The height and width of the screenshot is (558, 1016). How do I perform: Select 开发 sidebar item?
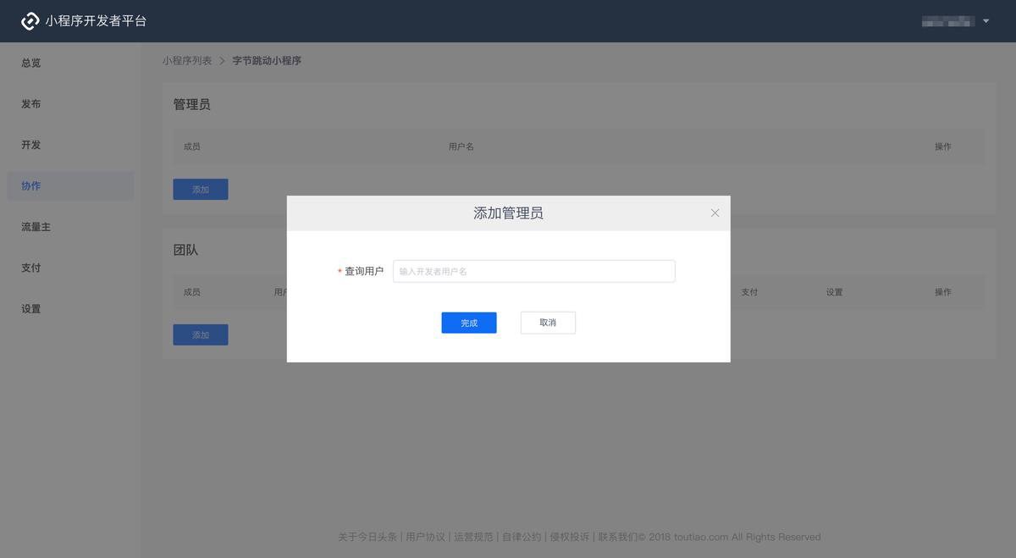point(31,145)
